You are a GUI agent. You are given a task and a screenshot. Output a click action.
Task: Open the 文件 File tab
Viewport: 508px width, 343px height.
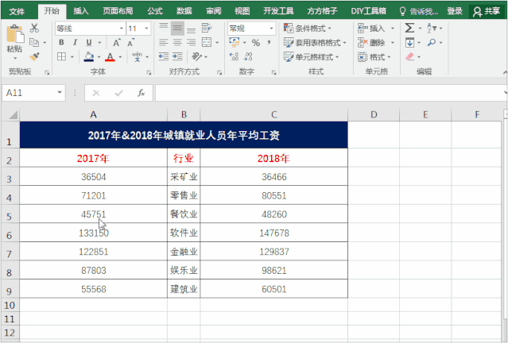click(17, 12)
